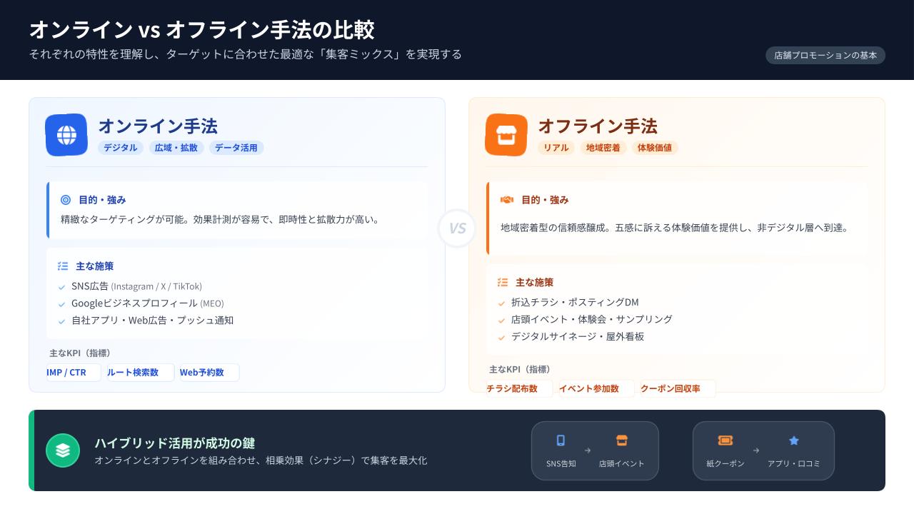Image resolution: width=914 pixels, height=514 pixels.
Task: Click the star icon above アプリ・口コミ
Action: [793, 441]
